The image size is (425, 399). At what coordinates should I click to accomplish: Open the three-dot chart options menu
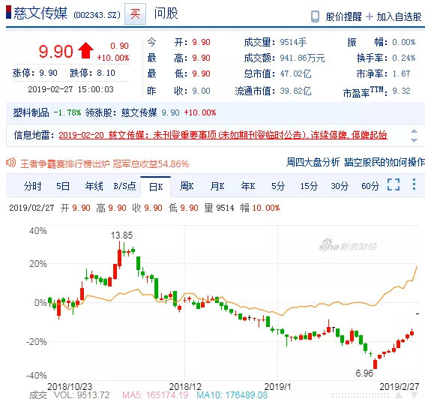(414, 184)
